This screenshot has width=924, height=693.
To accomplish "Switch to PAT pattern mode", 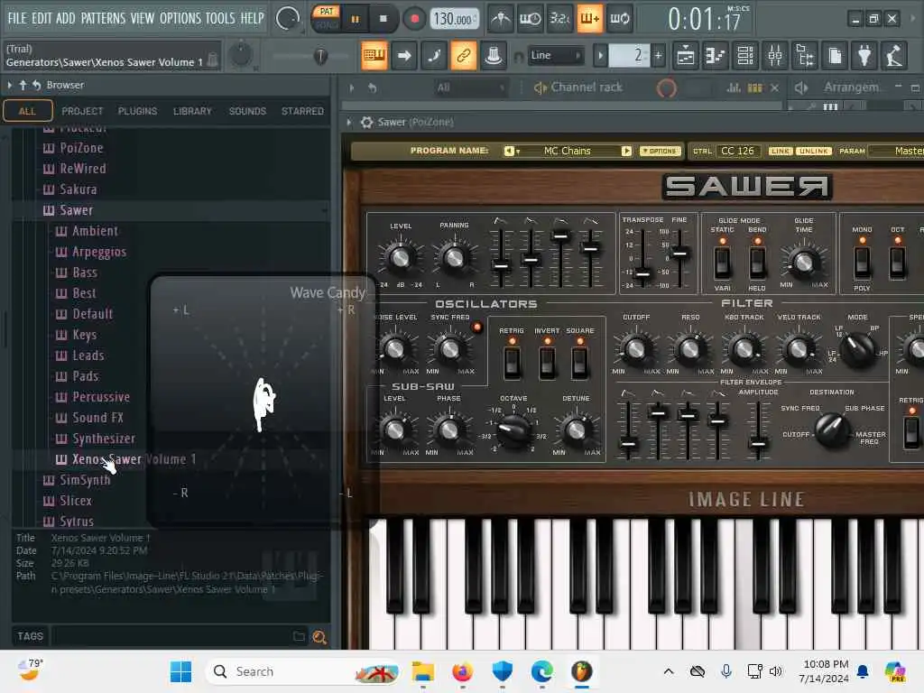I will click(327, 11).
